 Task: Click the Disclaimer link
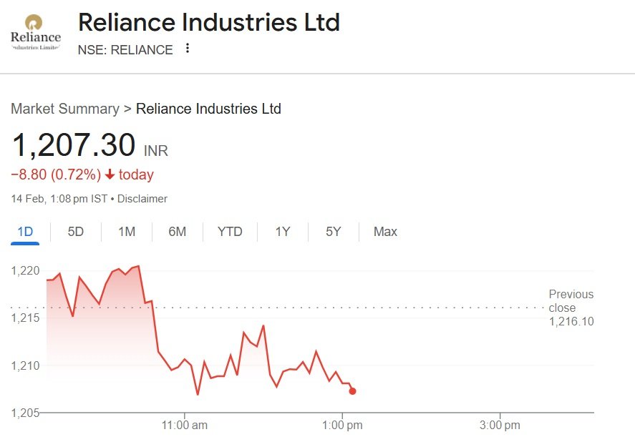pyautogui.click(x=142, y=199)
